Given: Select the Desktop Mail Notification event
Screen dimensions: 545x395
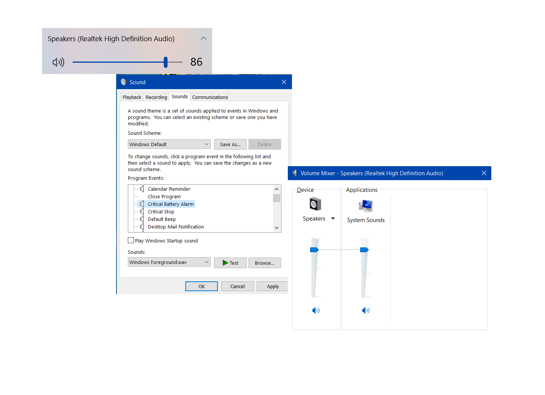Looking at the screenshot, I should click(176, 227).
